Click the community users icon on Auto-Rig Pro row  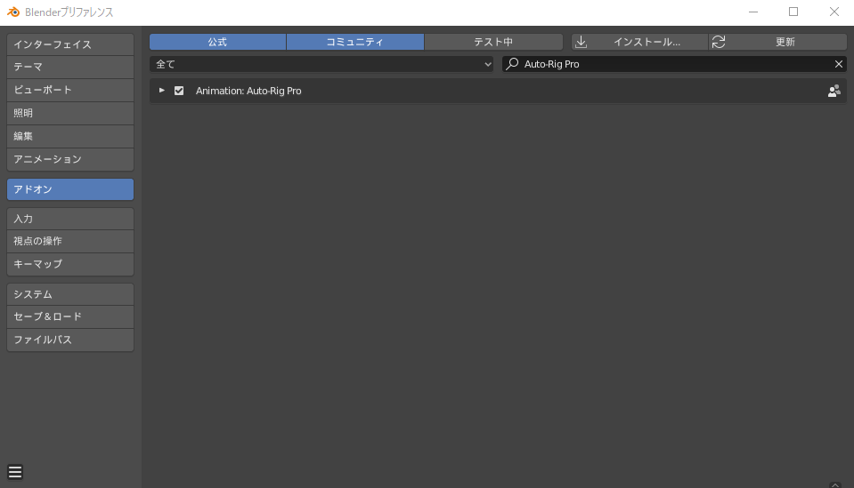pyautogui.click(x=834, y=91)
